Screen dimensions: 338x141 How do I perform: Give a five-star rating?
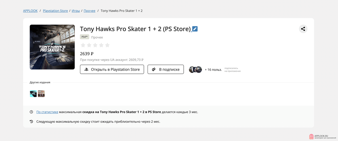tap(107, 45)
